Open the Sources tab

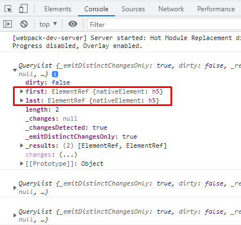[133, 9]
